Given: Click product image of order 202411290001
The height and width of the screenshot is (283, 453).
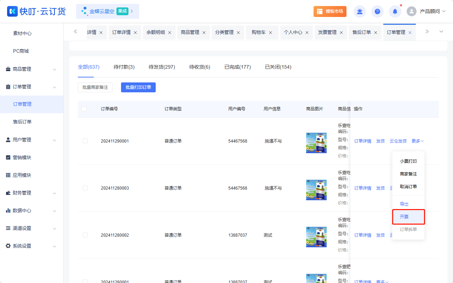Looking at the screenshot, I should coord(316,143).
